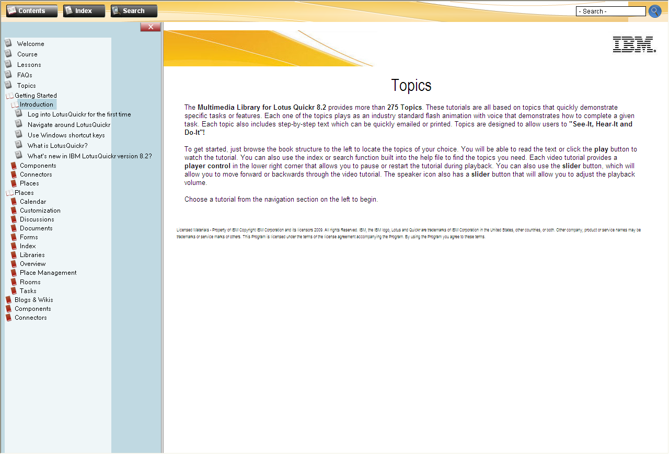This screenshot has height=454, width=669.
Task: Click the Forms book icon
Action: tap(14, 237)
